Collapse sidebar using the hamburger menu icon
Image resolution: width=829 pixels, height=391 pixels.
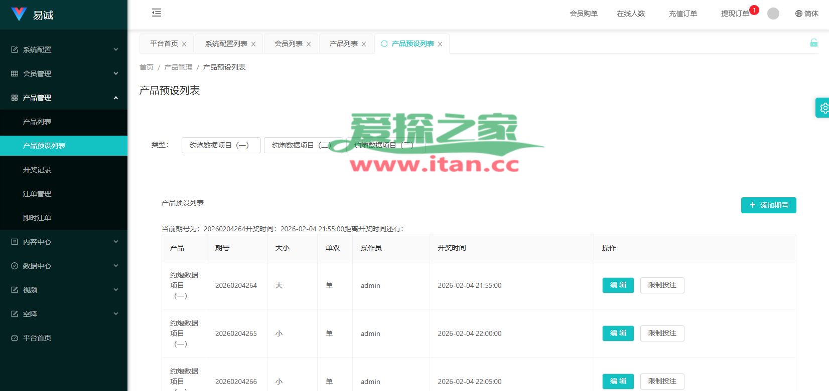(157, 13)
